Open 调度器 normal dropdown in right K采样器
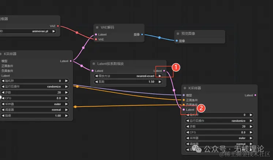Viewport: 273px width, 160px height. (219, 144)
